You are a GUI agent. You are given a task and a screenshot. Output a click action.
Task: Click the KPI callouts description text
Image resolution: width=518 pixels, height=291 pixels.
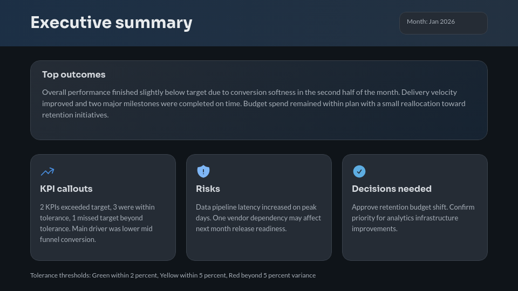coord(97,223)
